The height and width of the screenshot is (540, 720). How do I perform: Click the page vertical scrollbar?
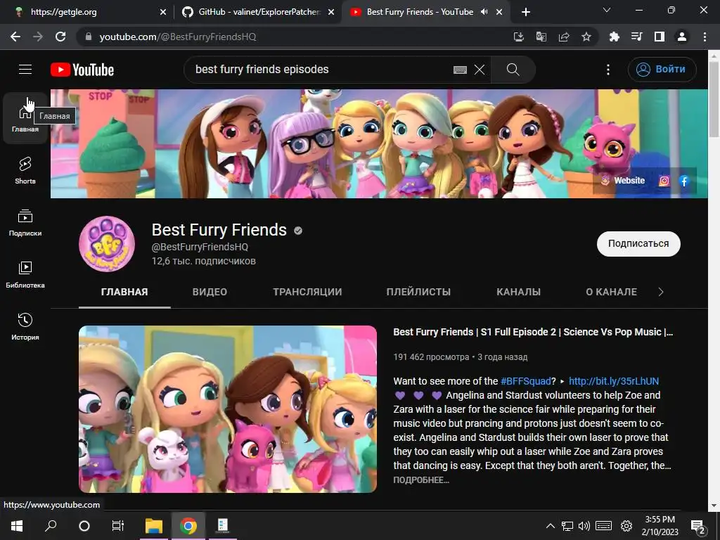click(x=714, y=98)
